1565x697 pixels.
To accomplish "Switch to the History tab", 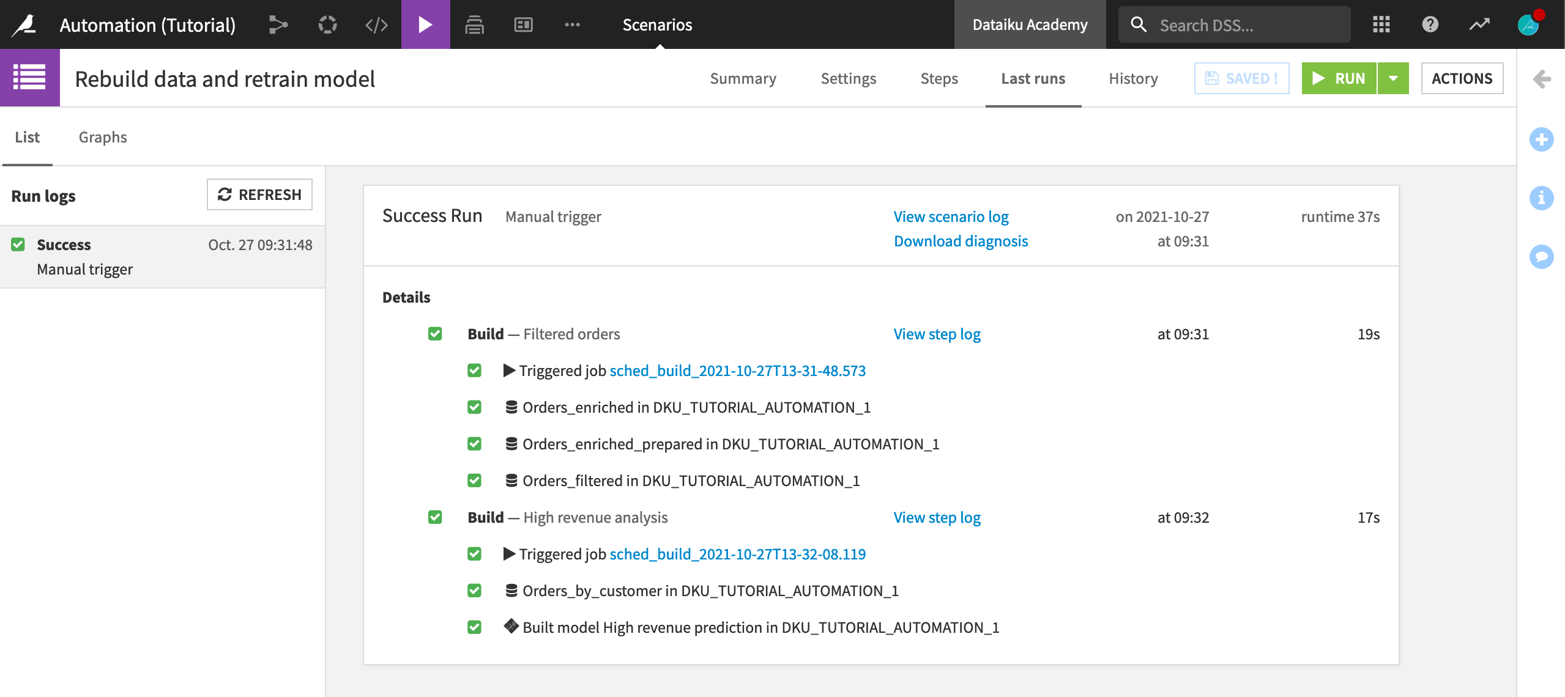I will (1133, 78).
